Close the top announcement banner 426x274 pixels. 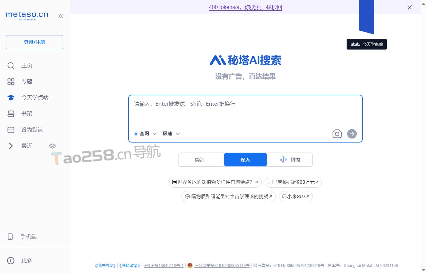pyautogui.click(x=410, y=7)
